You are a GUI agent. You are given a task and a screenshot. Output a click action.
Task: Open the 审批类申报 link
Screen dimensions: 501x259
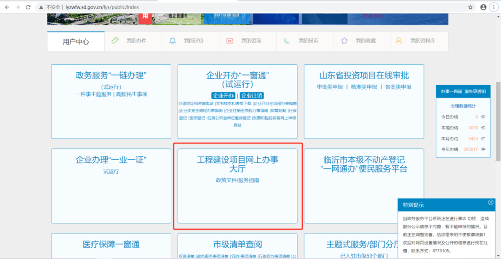tap(330, 86)
